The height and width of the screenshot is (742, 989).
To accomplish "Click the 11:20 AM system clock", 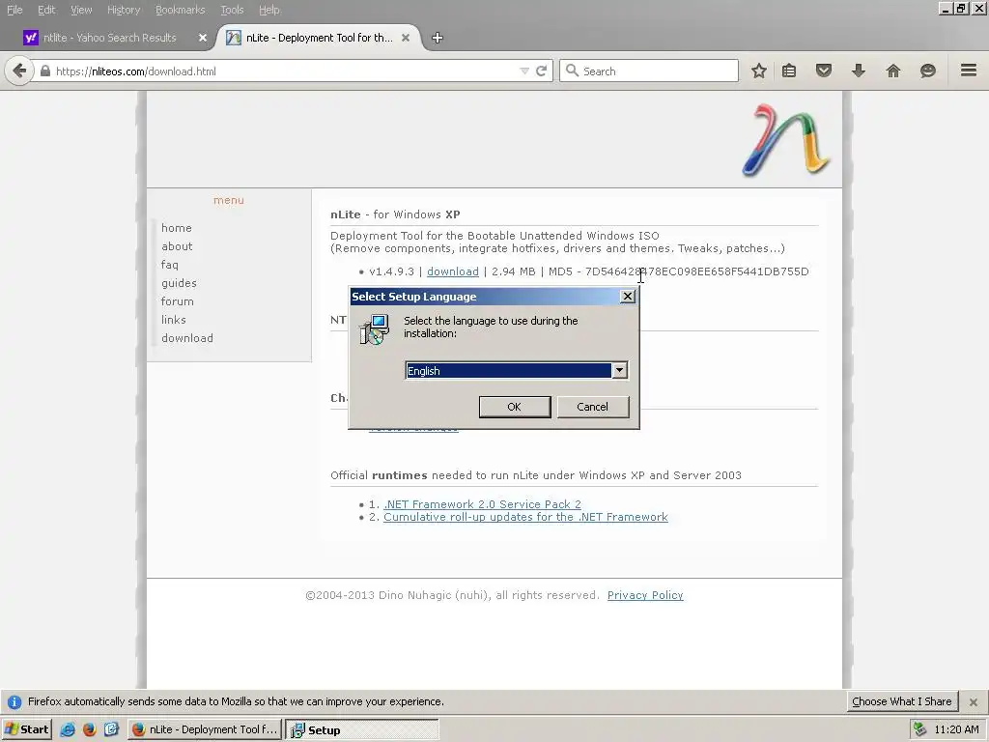I will (956, 729).
